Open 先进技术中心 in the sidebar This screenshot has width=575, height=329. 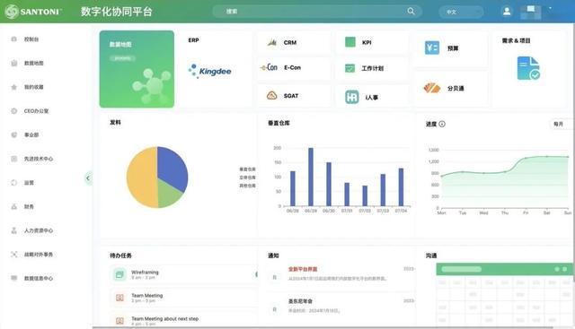tap(38, 159)
